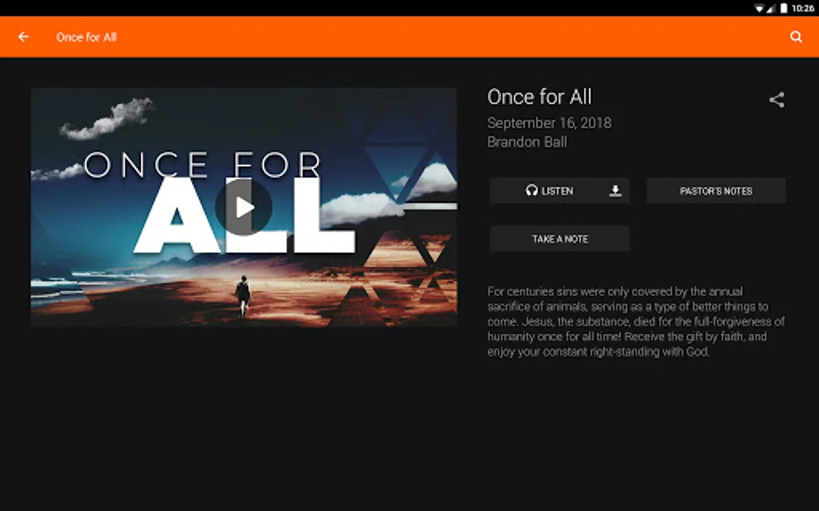Open Pastor's Notes

[x=716, y=191]
